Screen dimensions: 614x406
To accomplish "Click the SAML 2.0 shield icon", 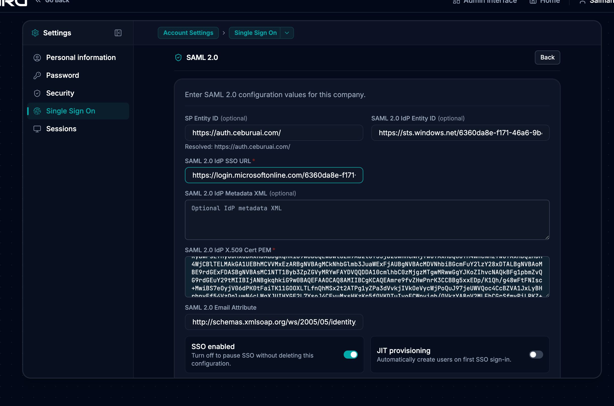I will pyautogui.click(x=178, y=57).
